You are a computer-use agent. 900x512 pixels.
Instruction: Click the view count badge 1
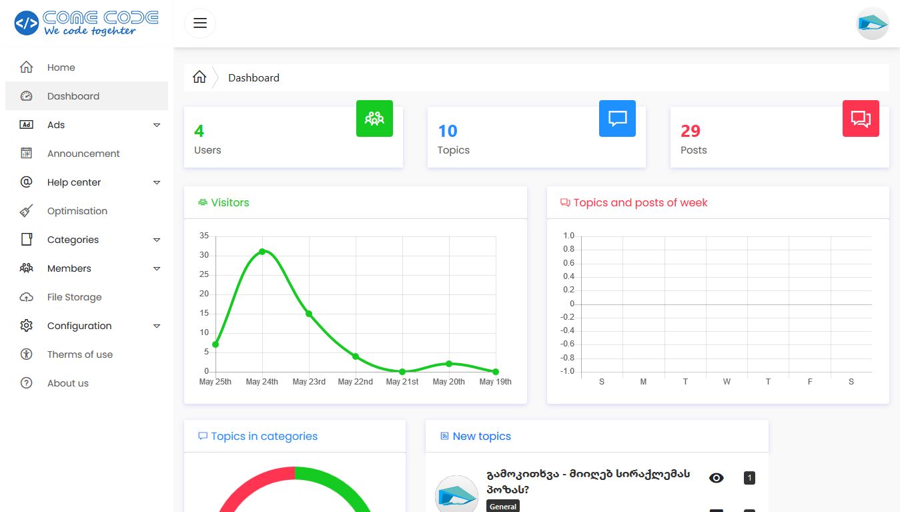coord(749,478)
